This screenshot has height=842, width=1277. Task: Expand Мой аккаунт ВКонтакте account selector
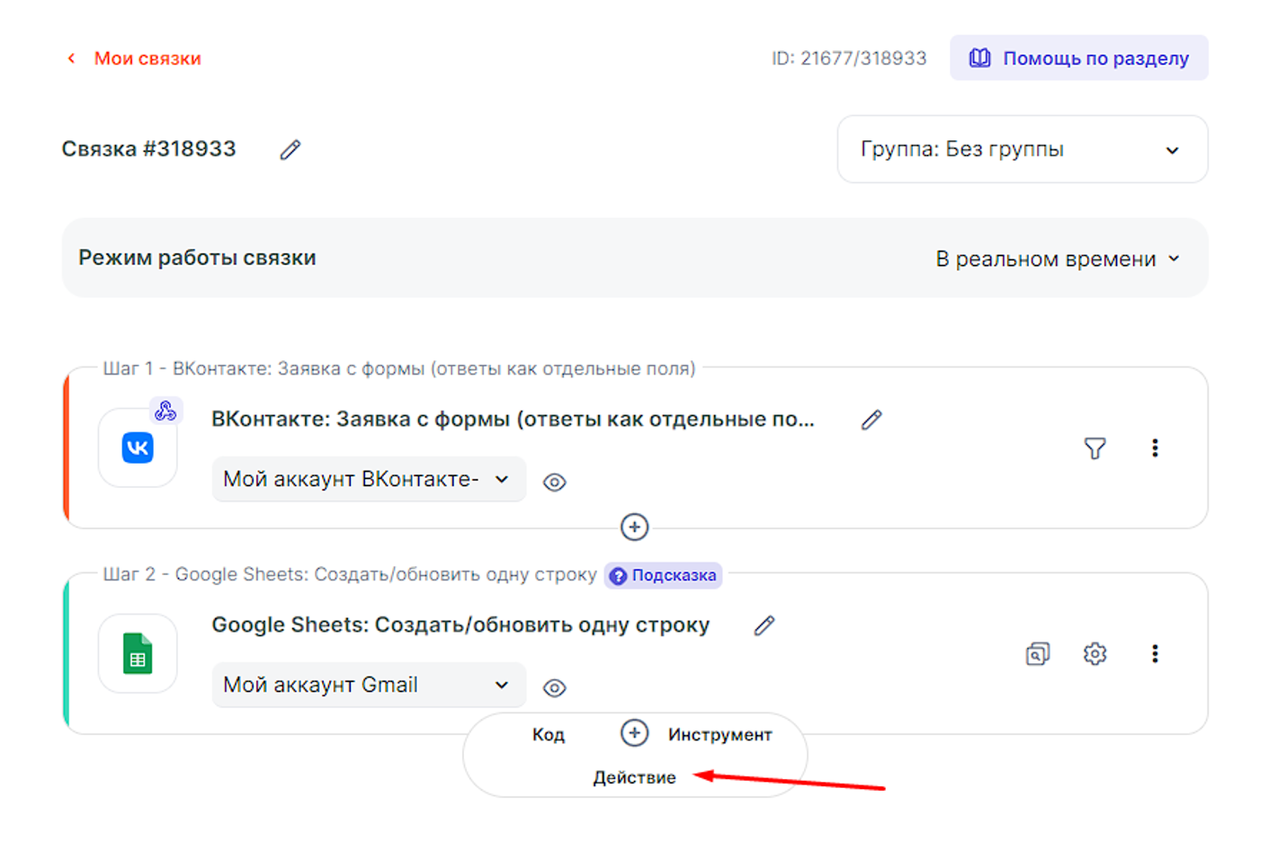pyautogui.click(x=369, y=480)
